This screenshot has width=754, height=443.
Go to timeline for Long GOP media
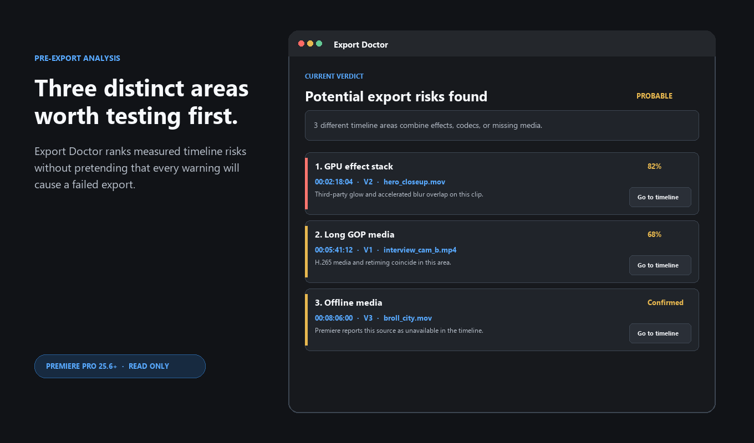[x=660, y=265]
